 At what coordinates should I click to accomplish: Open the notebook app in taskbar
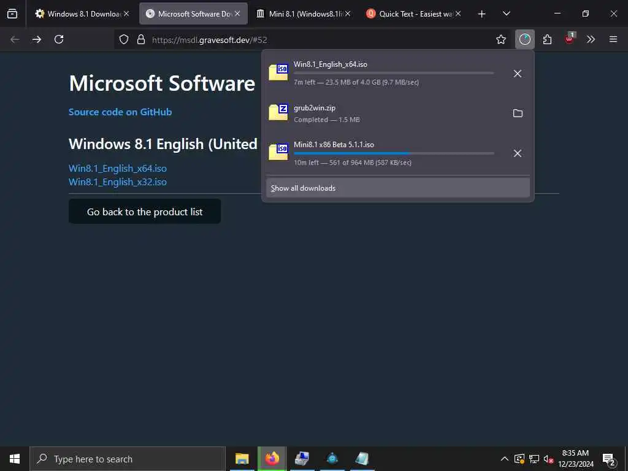pyautogui.click(x=362, y=459)
